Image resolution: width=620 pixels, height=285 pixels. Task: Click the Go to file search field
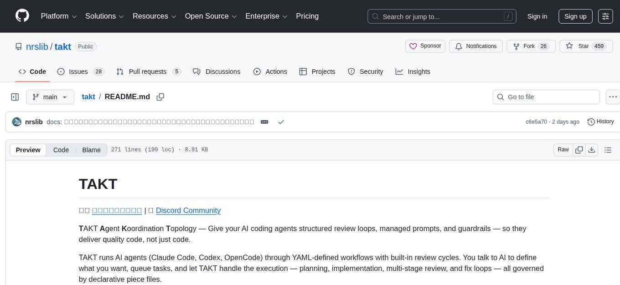(x=546, y=97)
